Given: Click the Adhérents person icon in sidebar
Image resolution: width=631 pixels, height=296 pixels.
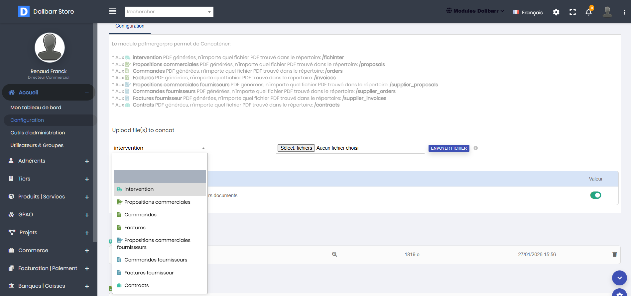Looking at the screenshot, I should 11,161.
